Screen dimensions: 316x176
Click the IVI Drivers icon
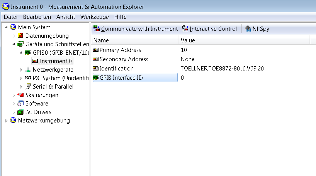(x=21, y=112)
